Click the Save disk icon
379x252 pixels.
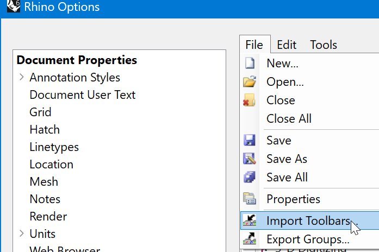(x=250, y=141)
